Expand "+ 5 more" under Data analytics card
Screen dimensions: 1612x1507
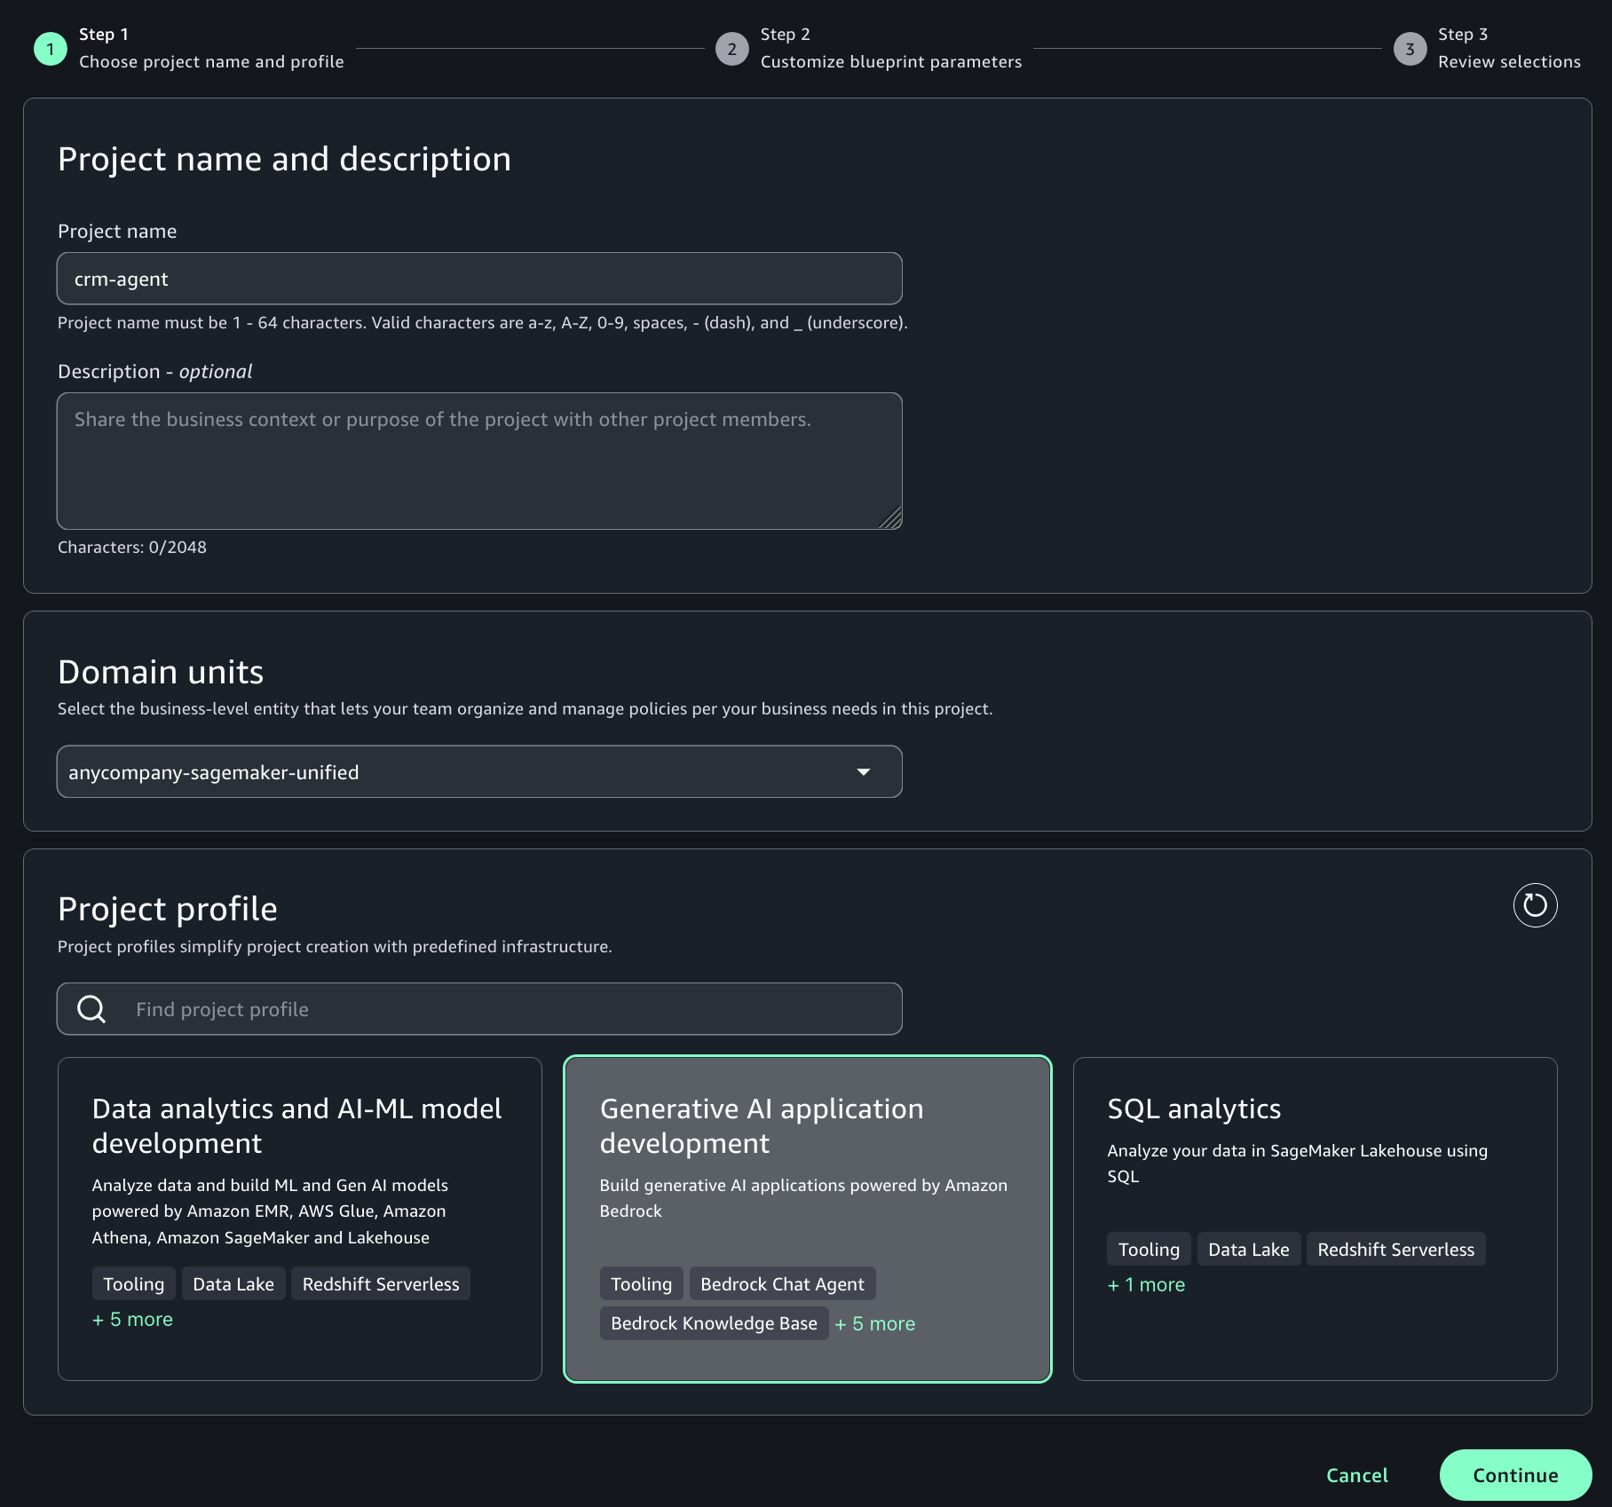pos(132,1320)
